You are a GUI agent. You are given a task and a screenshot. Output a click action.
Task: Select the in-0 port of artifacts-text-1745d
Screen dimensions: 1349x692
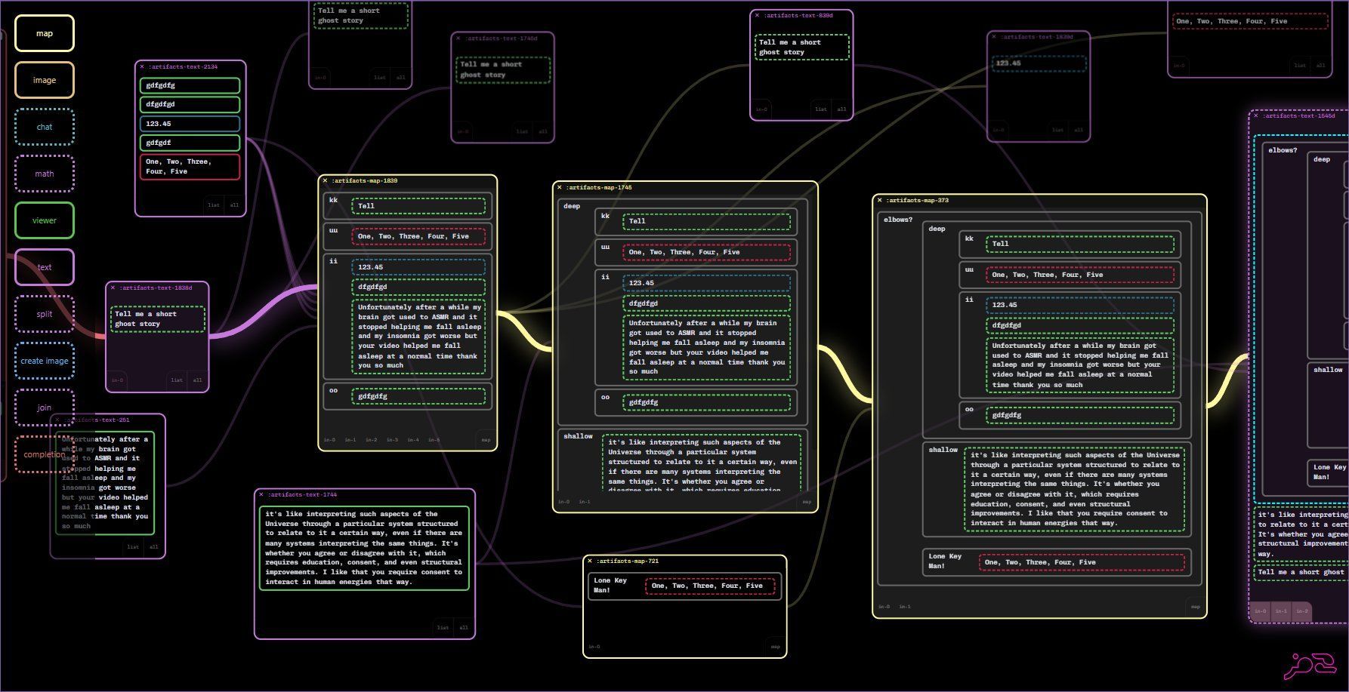(461, 132)
